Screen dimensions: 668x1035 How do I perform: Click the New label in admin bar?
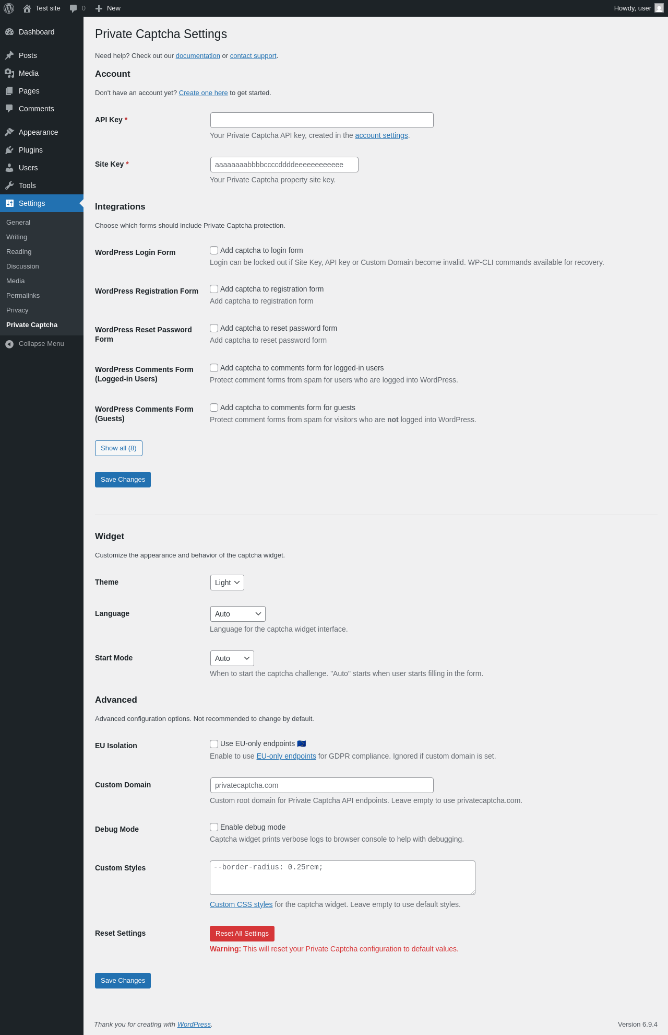tap(114, 8)
